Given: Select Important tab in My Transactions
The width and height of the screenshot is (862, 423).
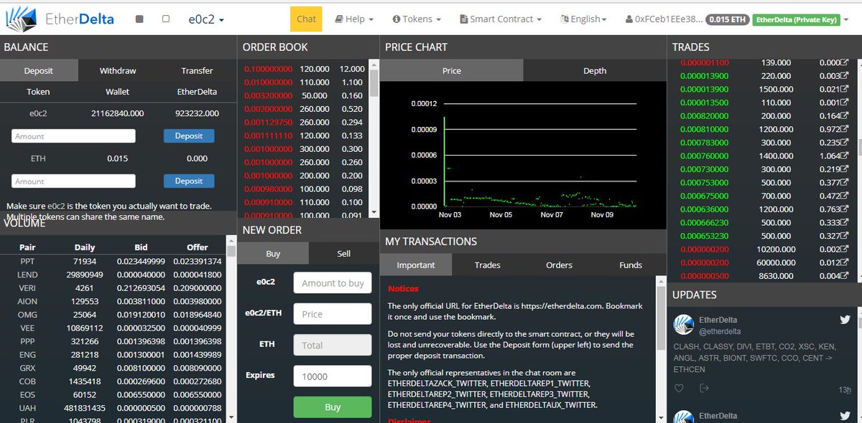Looking at the screenshot, I should (416, 265).
